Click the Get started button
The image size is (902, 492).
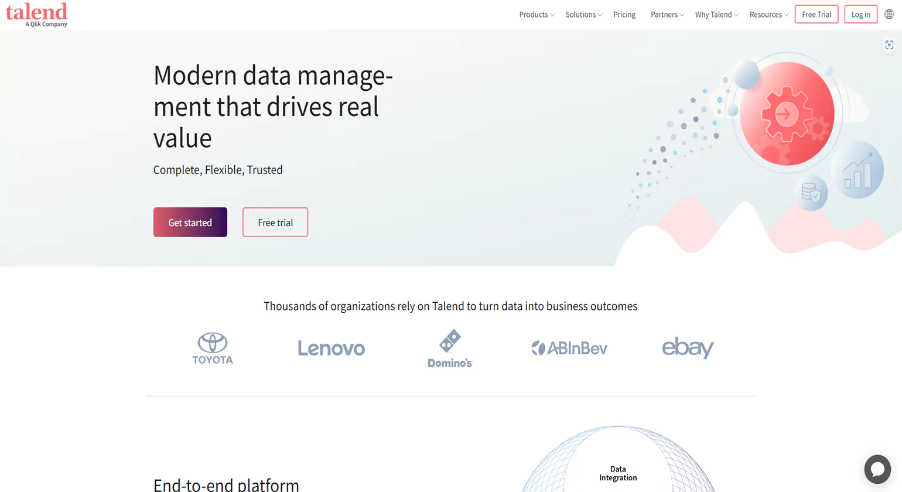[190, 222]
